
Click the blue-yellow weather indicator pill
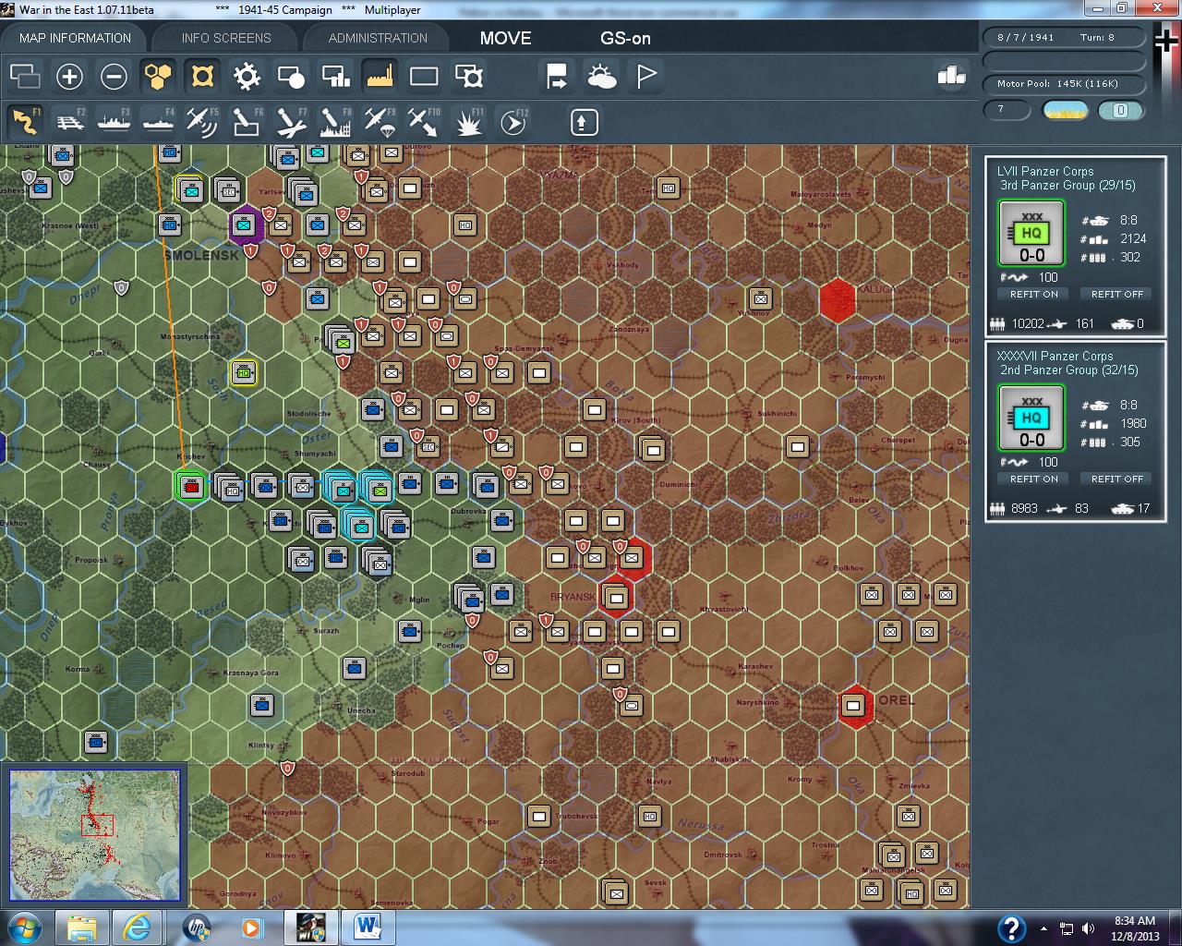1065,110
